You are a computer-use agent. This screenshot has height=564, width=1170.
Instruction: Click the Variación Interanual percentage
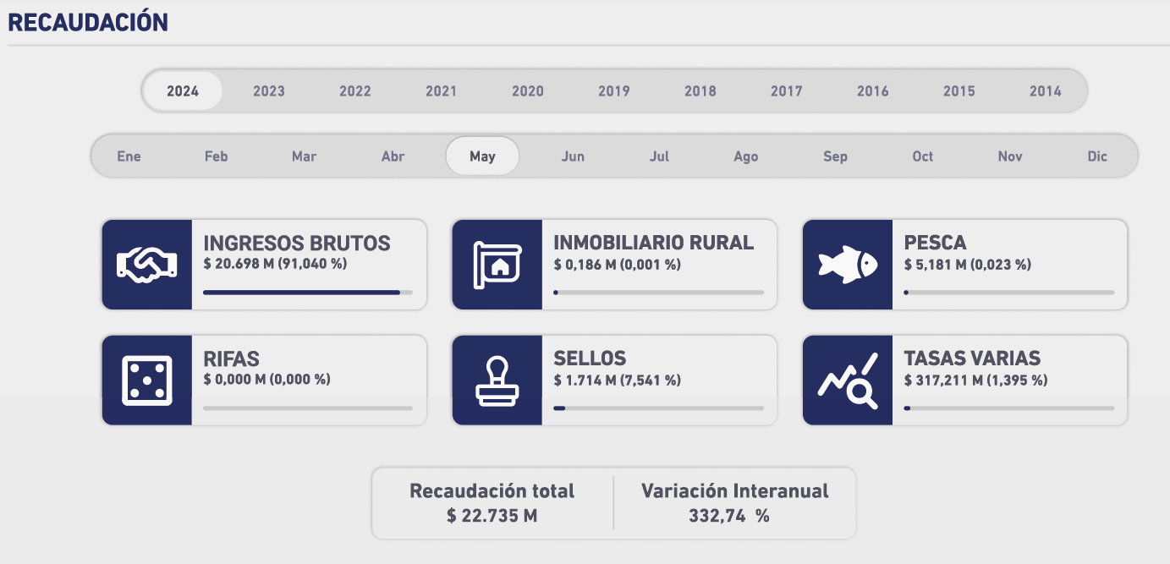point(728,516)
